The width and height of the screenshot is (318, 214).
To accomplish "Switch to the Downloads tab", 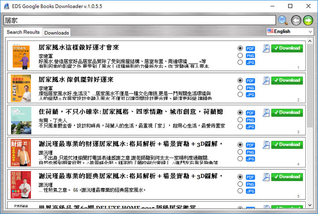I will [x=57, y=33].
